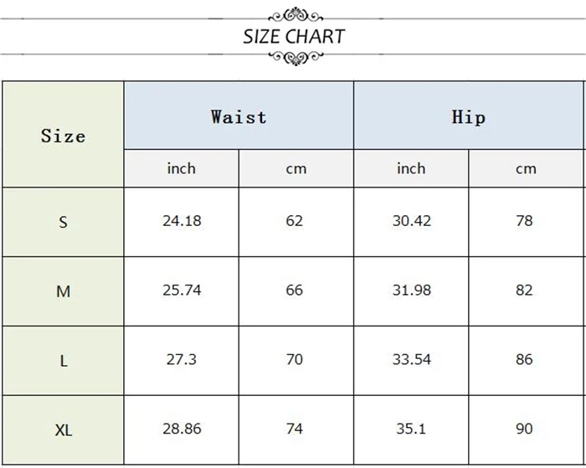Click the 90 hip cm value
This screenshot has height=468, width=586.
[x=524, y=429]
